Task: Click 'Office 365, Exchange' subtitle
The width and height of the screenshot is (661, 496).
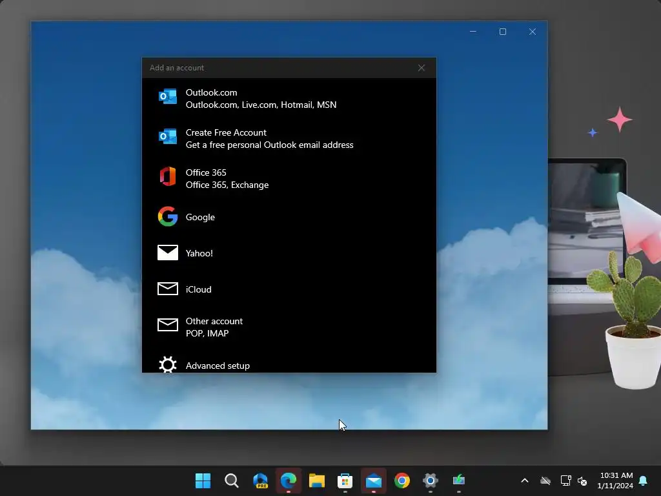Action: pyautogui.click(x=227, y=185)
